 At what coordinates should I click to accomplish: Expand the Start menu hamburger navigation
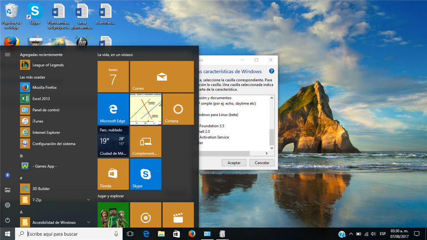[8, 55]
